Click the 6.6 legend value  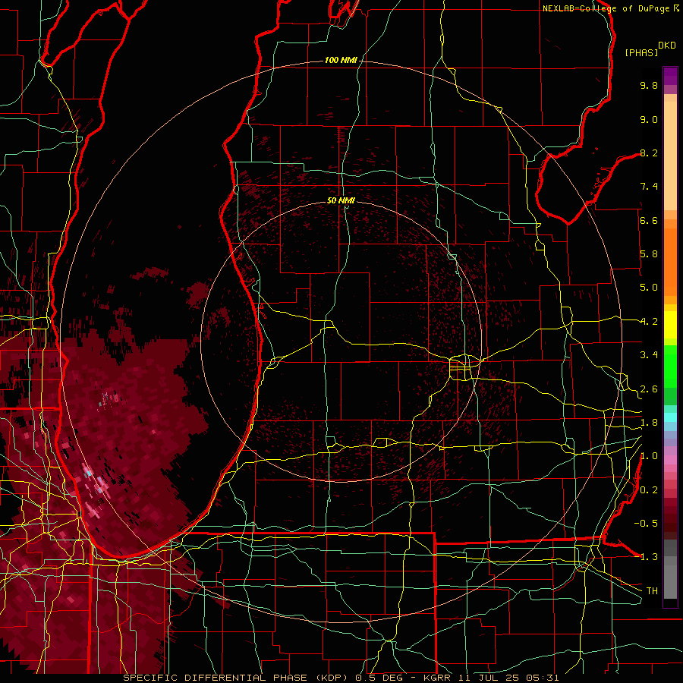coord(649,220)
